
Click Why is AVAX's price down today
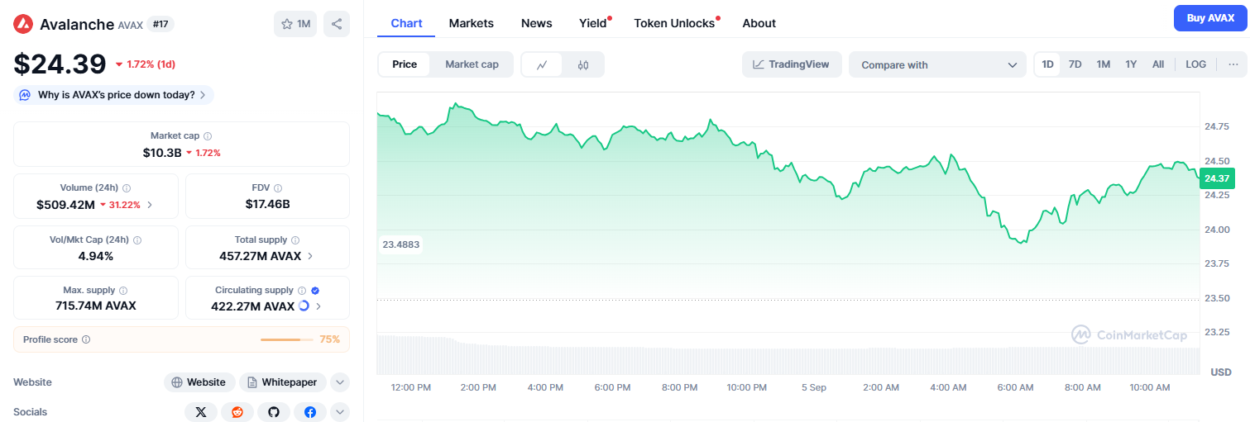point(114,95)
